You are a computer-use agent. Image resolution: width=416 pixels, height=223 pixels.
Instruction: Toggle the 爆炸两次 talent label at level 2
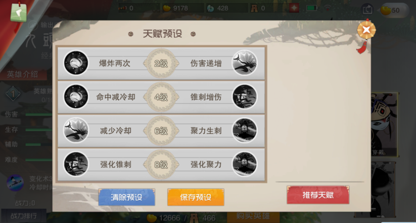[115, 63]
